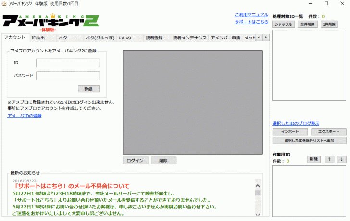The image size is (350, 221).
Task: Click the news scrollbar up arrow
Action: (257, 185)
